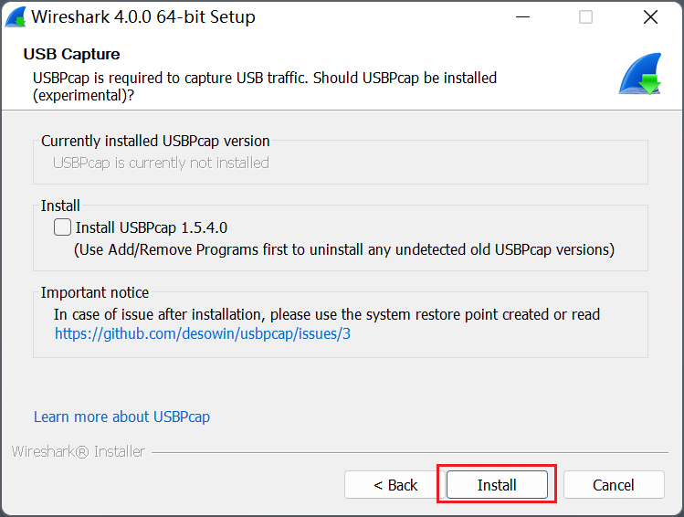The height and width of the screenshot is (517, 684).
Task: Click the 'USB Capture' page heading
Action: (x=71, y=55)
